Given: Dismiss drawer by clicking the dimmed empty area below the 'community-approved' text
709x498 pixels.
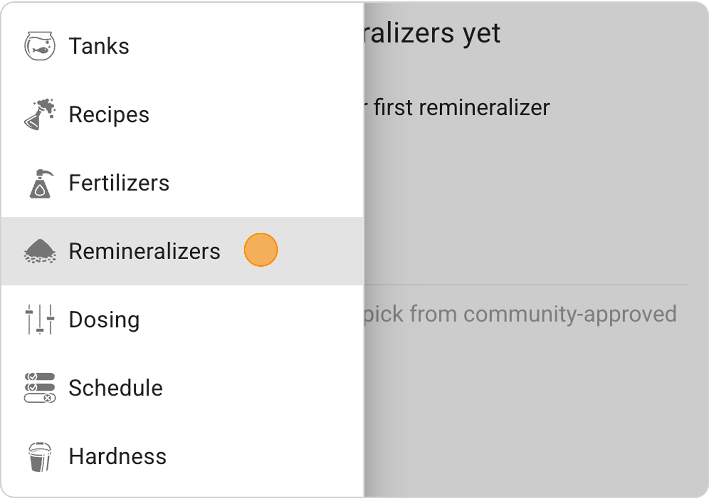Looking at the screenshot, I should (x=532, y=408).
